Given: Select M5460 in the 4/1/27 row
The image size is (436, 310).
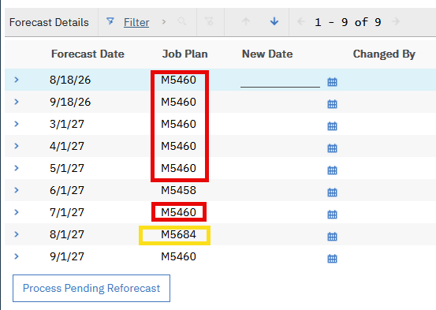Looking at the screenshot, I should pyautogui.click(x=178, y=146).
